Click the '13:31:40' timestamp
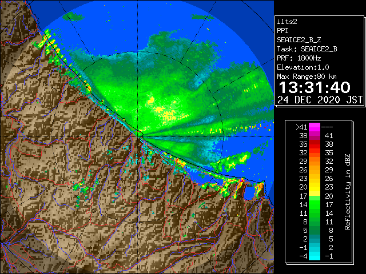 315,87
